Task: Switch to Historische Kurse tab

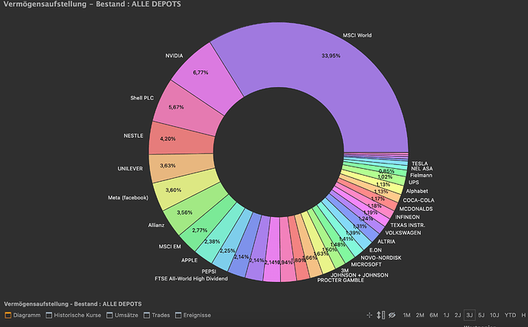Action: [x=73, y=316]
